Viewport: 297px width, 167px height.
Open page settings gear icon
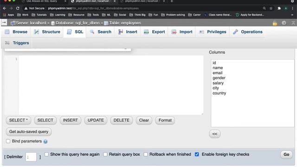284,23
